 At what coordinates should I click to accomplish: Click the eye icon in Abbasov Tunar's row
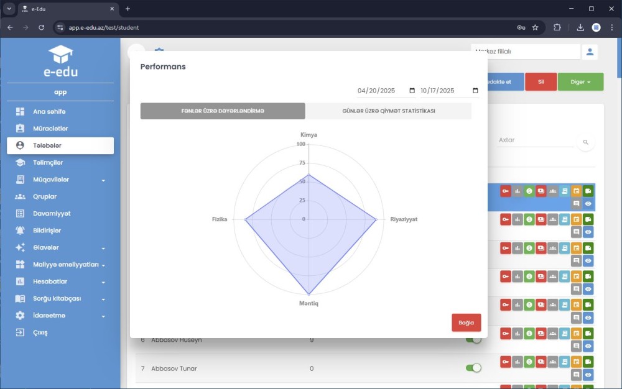tap(588, 375)
